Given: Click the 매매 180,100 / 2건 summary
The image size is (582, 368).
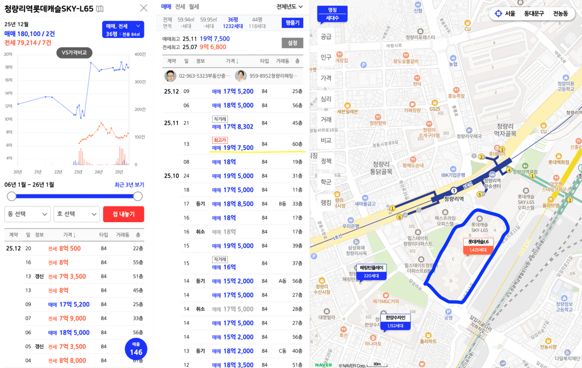Looking at the screenshot, I should tap(30, 34).
